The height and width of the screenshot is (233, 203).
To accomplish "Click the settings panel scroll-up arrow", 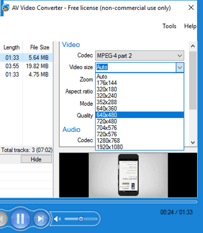I will [x=193, y=46].
